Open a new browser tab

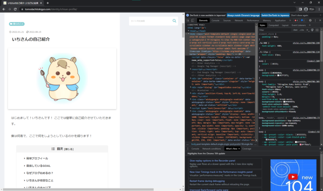point(48,3)
